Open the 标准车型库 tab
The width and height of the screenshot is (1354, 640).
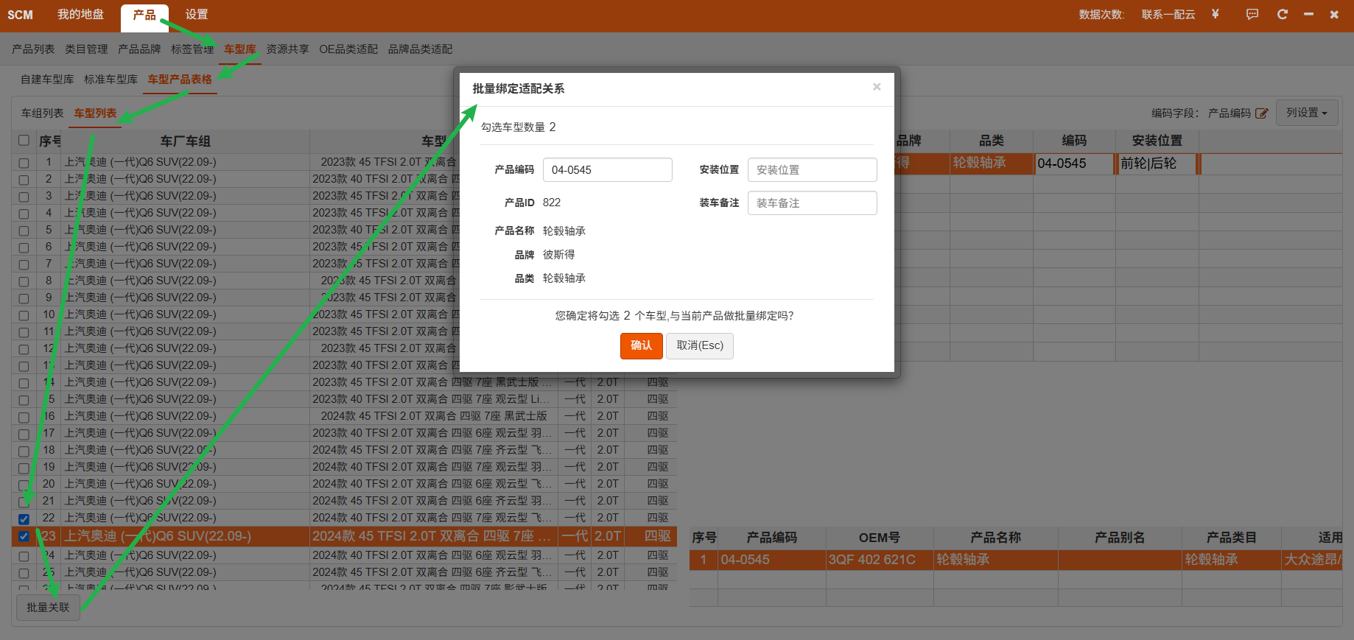[x=111, y=80]
